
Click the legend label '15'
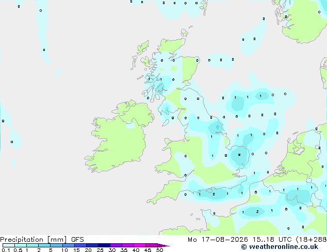pyautogui.click(x=76, y=250)
